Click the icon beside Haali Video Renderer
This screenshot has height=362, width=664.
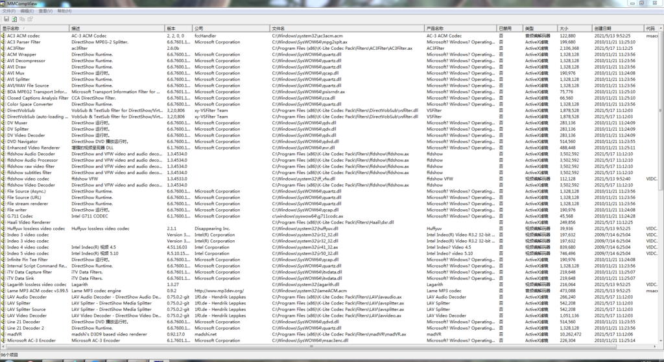[3, 222]
